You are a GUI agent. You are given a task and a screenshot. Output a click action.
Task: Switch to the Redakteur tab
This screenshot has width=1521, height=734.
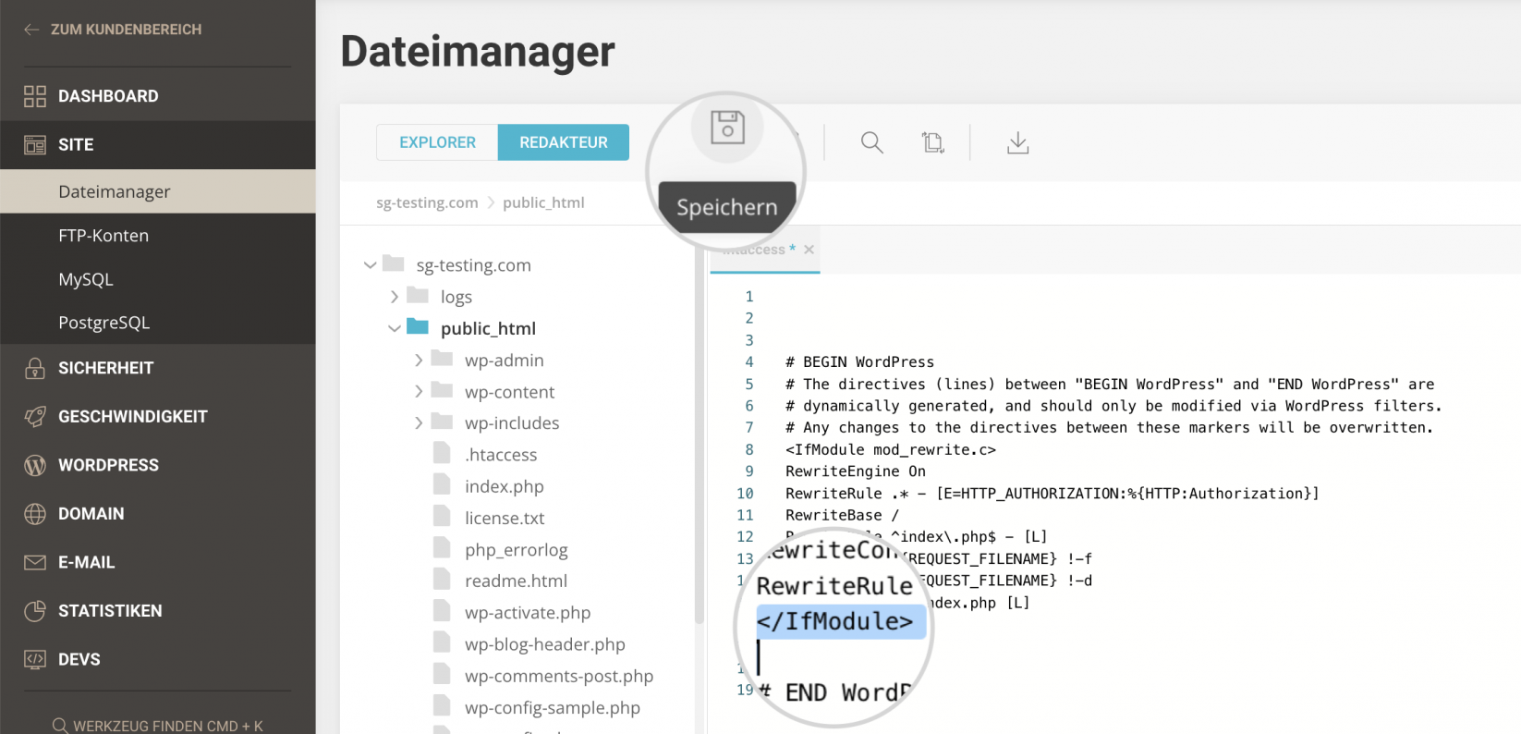click(x=564, y=142)
